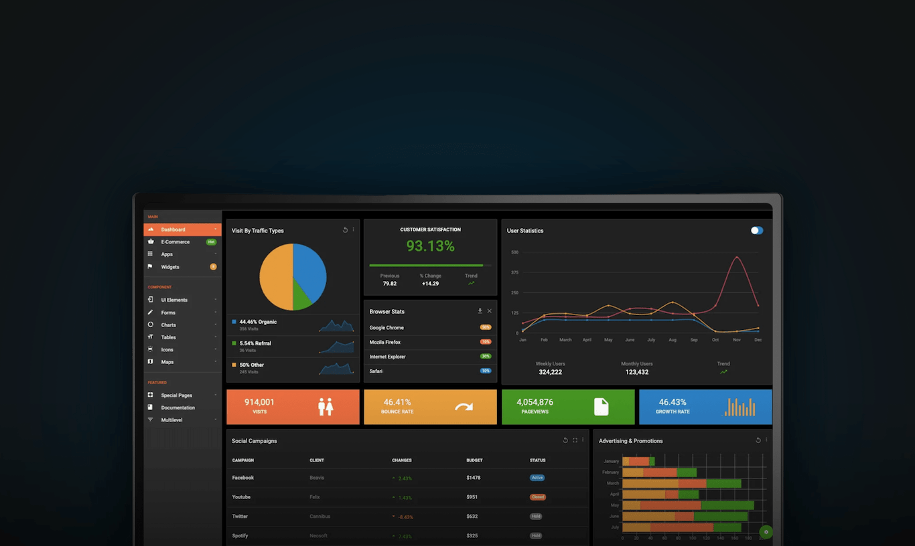Expand the Special Pages submenu arrow

(x=216, y=395)
